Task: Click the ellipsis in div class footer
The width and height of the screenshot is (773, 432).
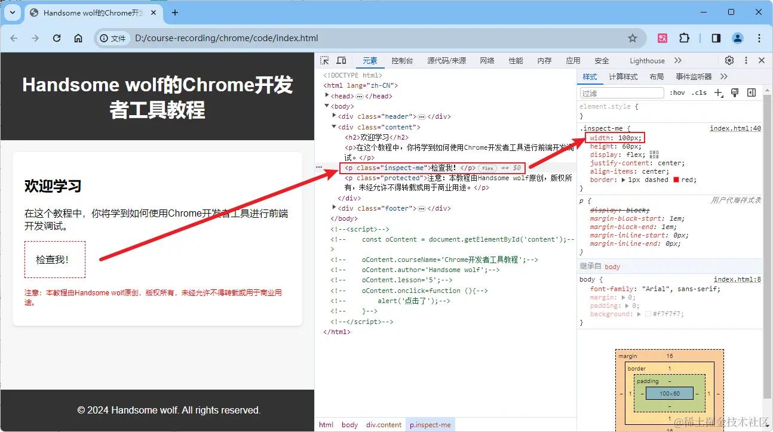Action: point(422,209)
